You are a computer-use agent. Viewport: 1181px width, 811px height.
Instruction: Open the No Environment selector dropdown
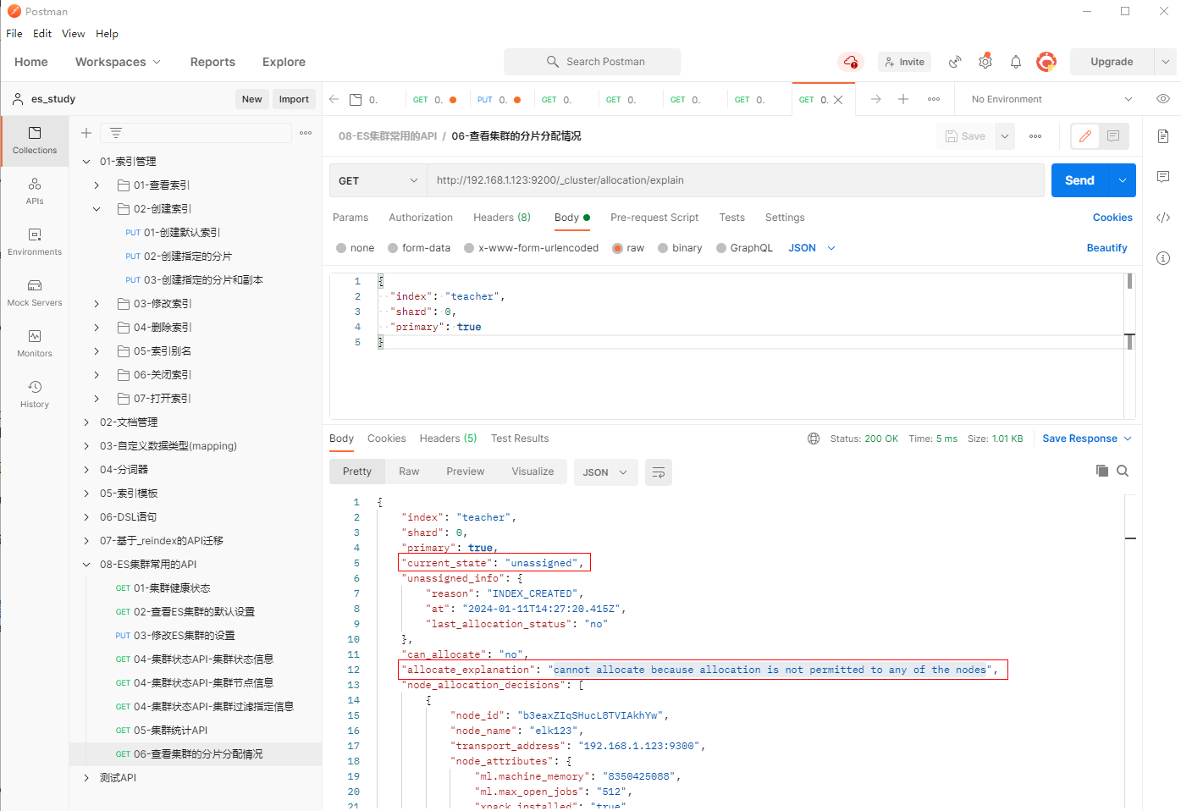pyautogui.click(x=1051, y=99)
